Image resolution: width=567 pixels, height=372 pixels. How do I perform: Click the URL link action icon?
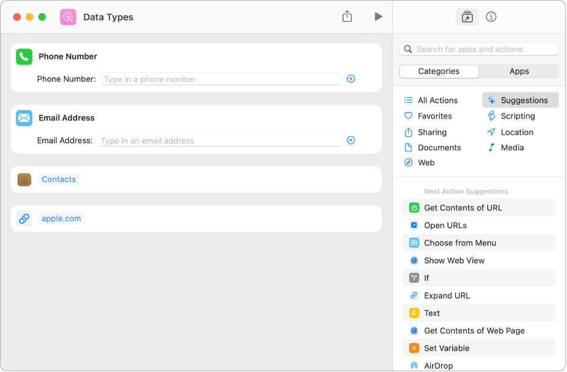[24, 219]
